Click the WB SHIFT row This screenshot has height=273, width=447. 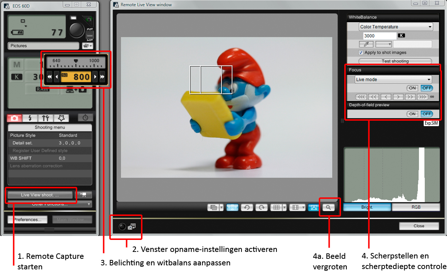pyautogui.click(x=50, y=158)
